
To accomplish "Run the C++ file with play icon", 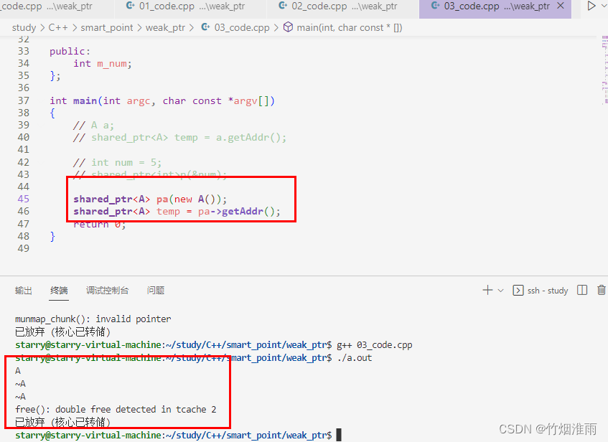I will pyautogui.click(x=591, y=6).
